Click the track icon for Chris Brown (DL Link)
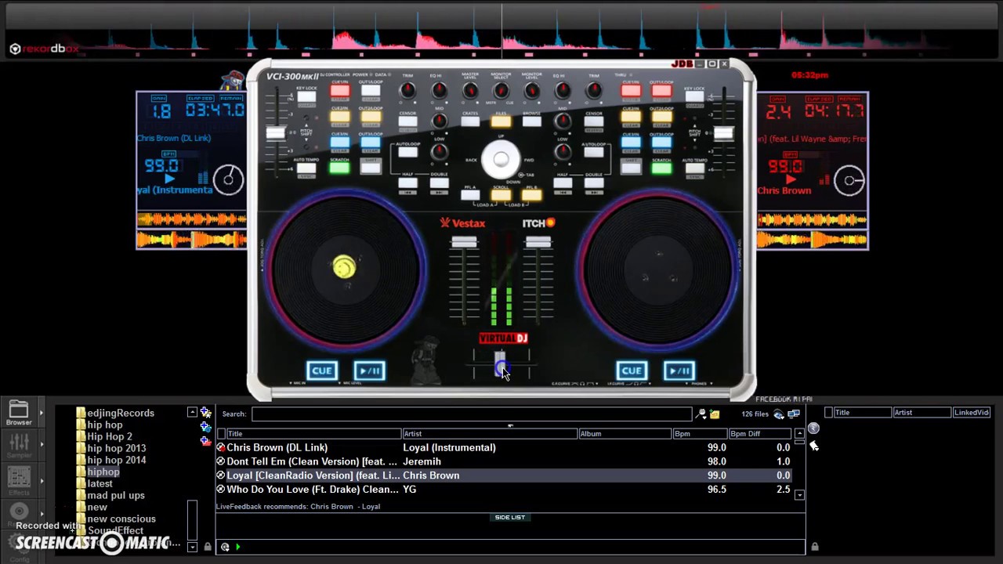 pos(221,447)
